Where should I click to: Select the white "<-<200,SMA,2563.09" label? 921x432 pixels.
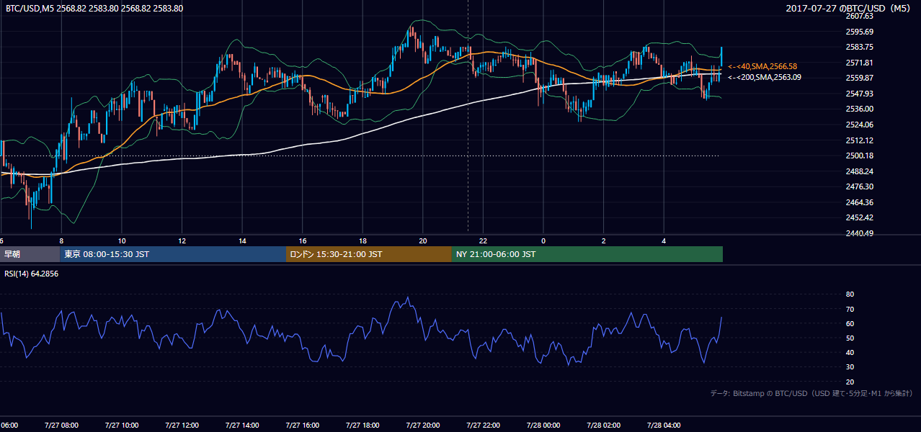765,77
